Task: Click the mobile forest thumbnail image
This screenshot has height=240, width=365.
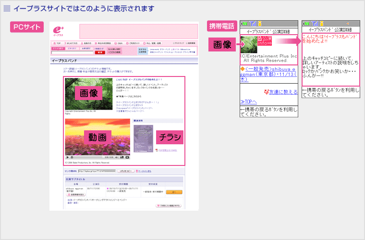Action: tap(249, 45)
